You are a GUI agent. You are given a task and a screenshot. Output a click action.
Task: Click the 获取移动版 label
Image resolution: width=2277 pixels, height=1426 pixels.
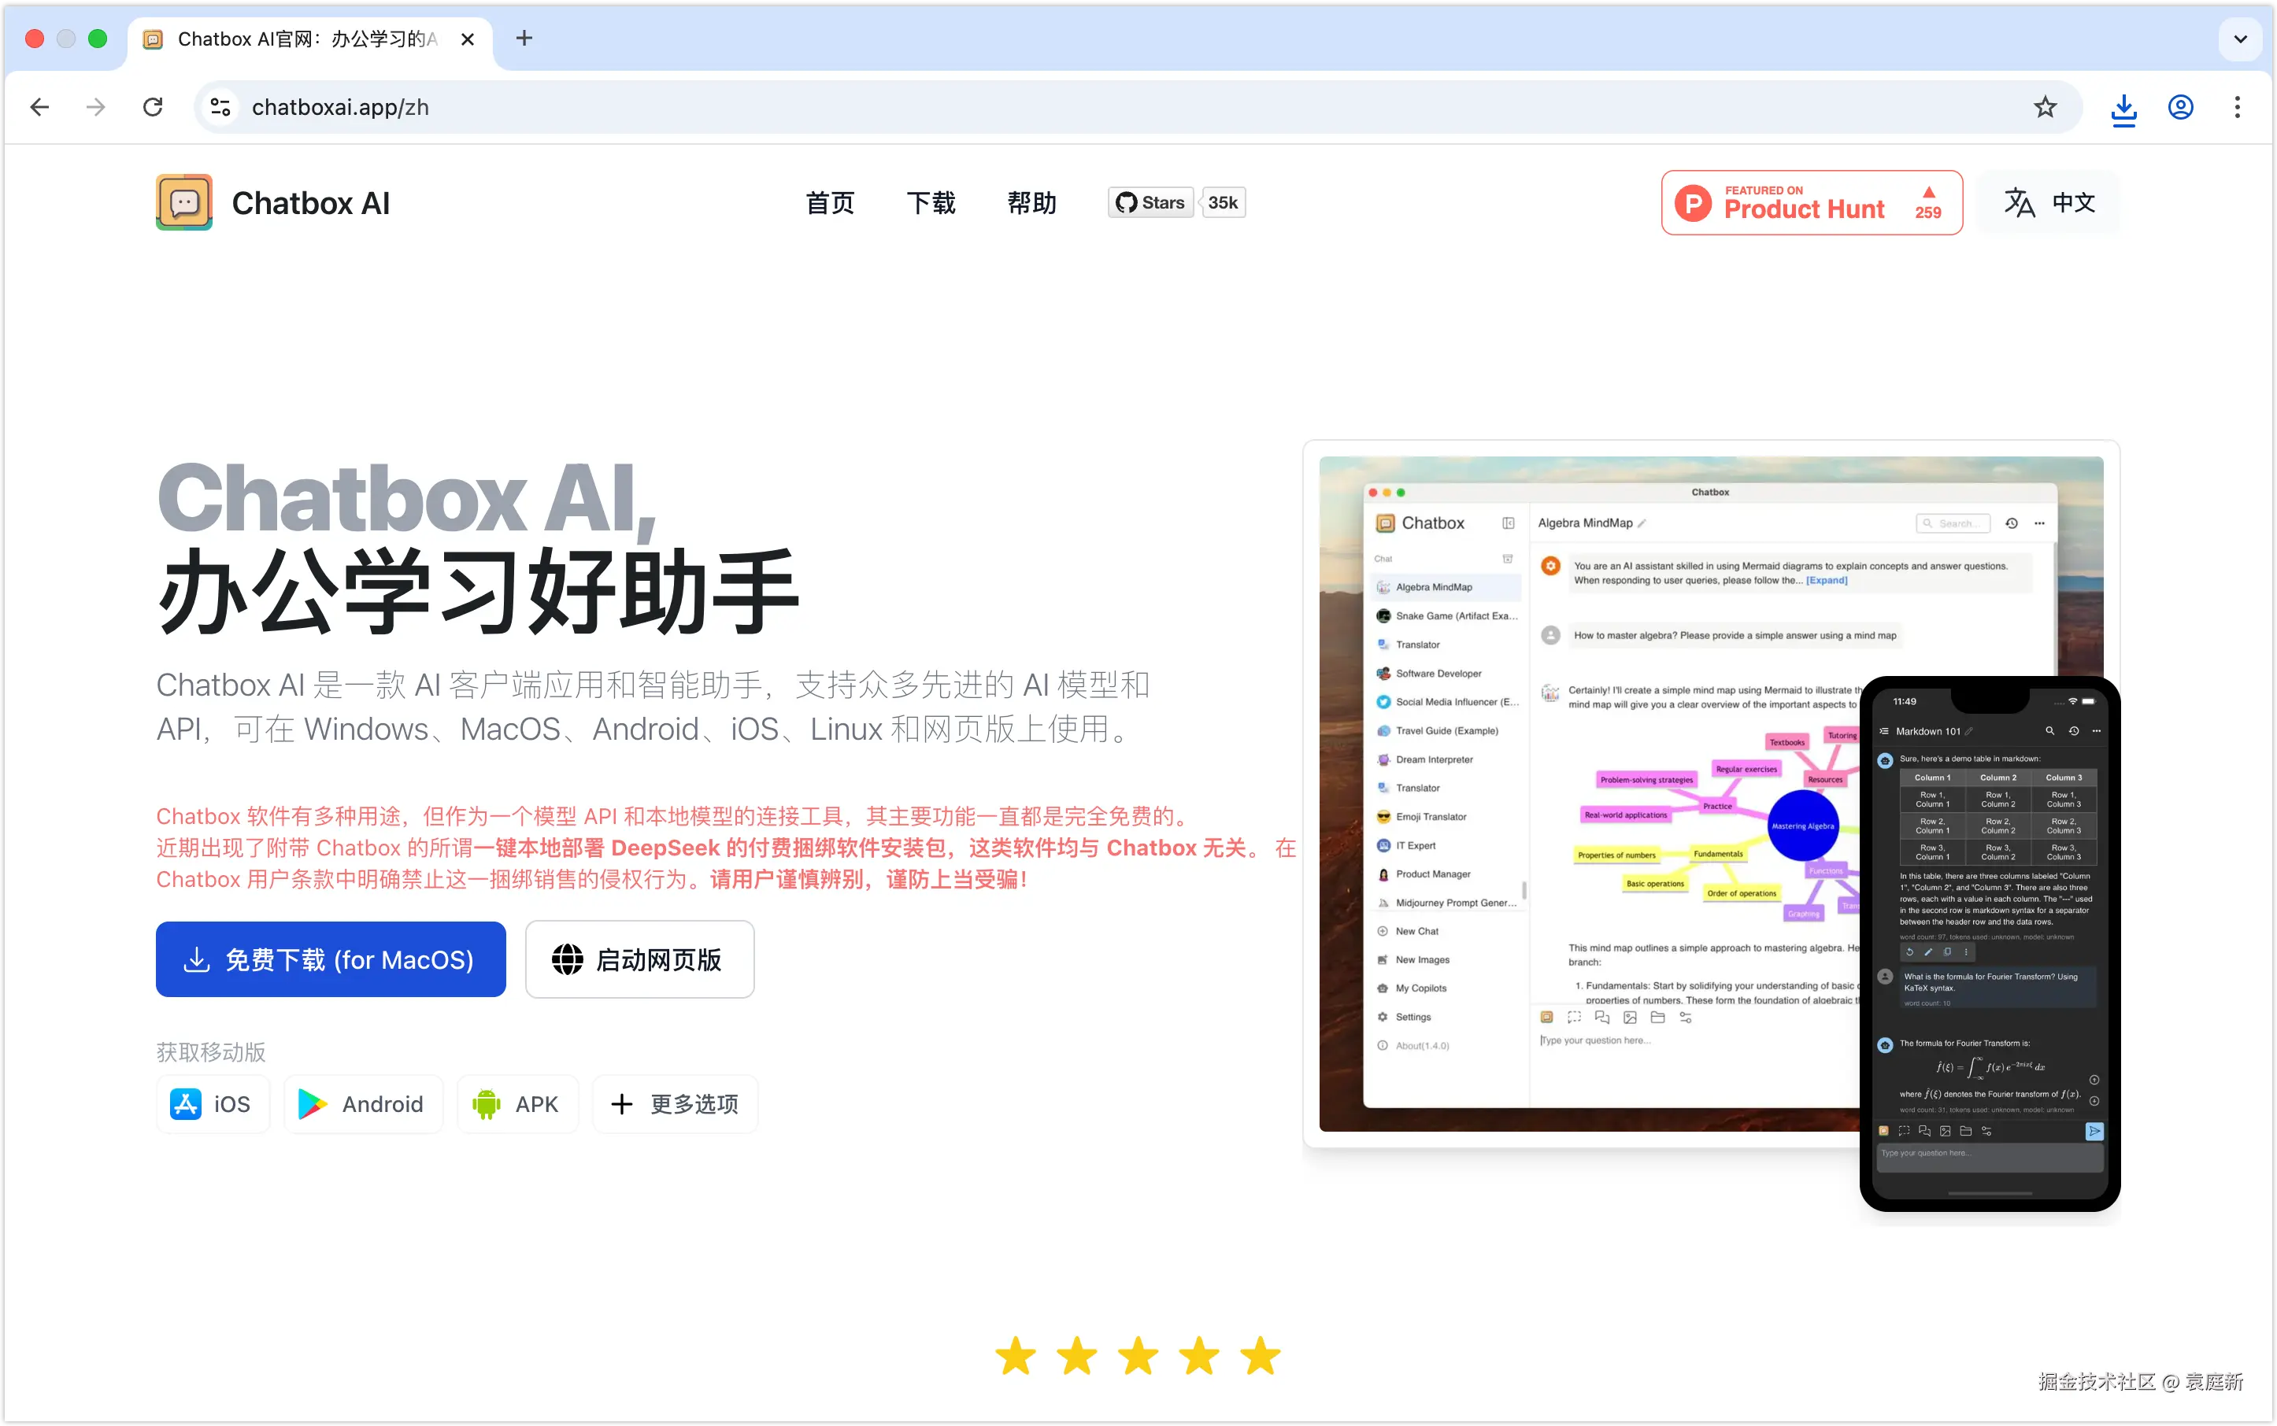[x=210, y=1051]
